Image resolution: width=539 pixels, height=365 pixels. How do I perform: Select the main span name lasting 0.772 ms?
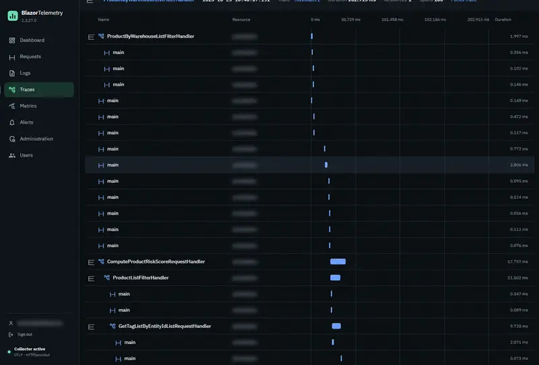113,148
